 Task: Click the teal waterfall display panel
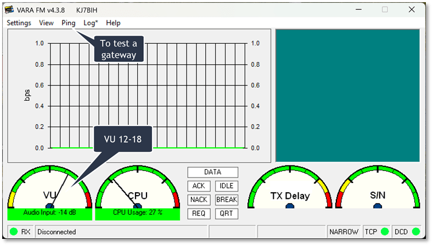pyautogui.click(x=347, y=95)
